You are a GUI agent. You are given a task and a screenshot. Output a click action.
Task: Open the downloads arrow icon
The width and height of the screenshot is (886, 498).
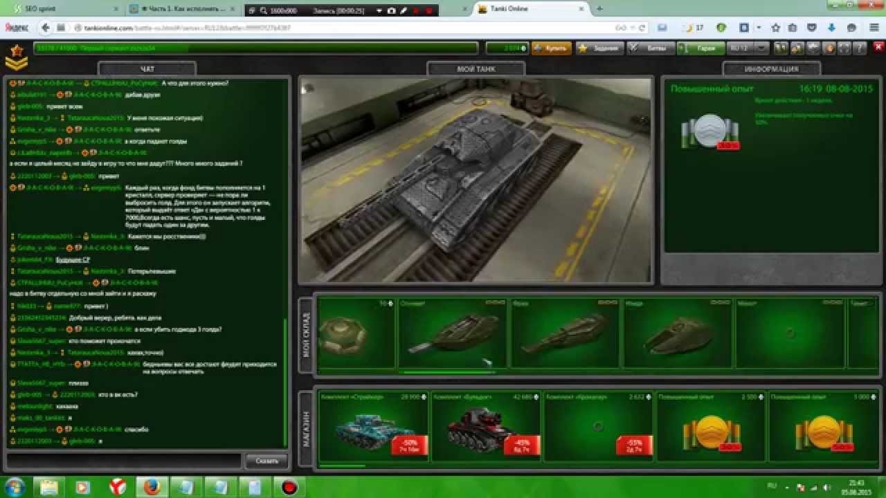[832, 28]
